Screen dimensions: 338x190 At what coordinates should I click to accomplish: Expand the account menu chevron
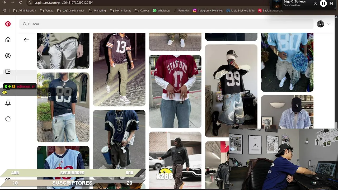coord(328,24)
